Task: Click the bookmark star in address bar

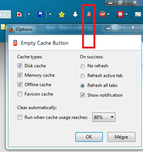Action: click(1, 15)
